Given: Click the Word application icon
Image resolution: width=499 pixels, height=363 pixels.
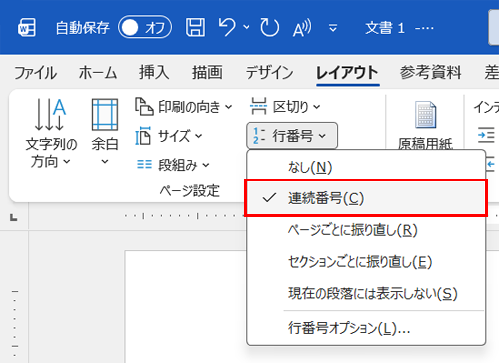Looking at the screenshot, I should (27, 28).
